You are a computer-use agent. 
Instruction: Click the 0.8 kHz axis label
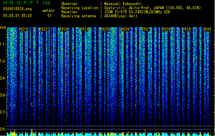click(3, 95)
